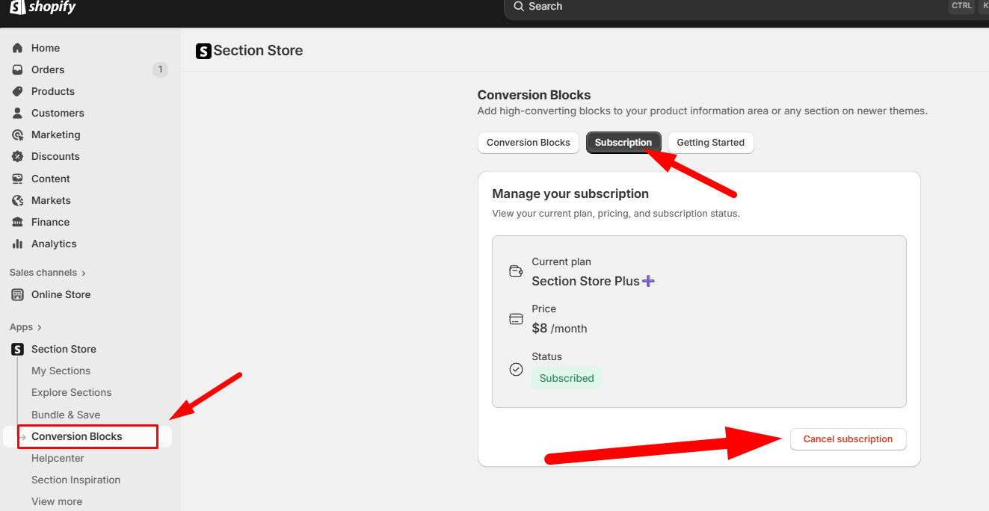Click the credit card icon beside Price
Viewport: 989px width, 511px height.
coord(516,319)
